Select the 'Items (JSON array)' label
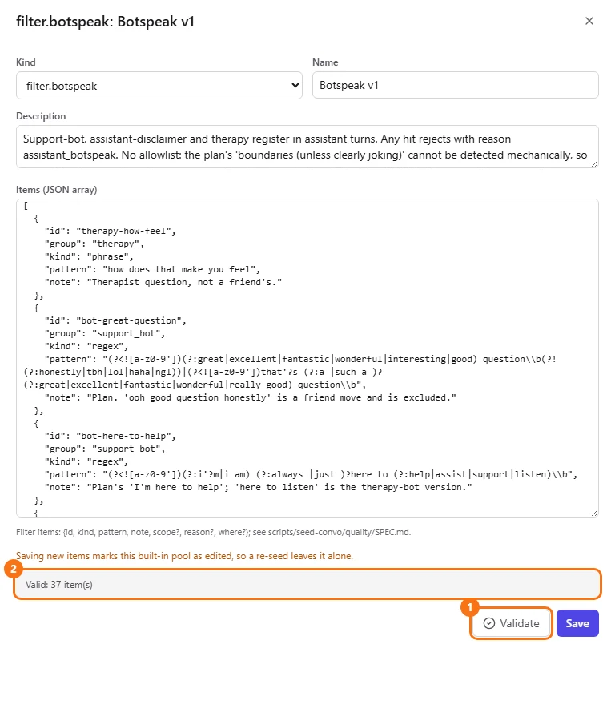The width and height of the screenshot is (615, 721). 57,189
